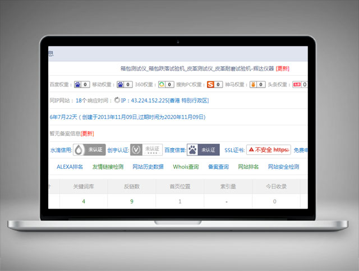Open the 网站历史数据 tab

pyautogui.click(x=148, y=167)
